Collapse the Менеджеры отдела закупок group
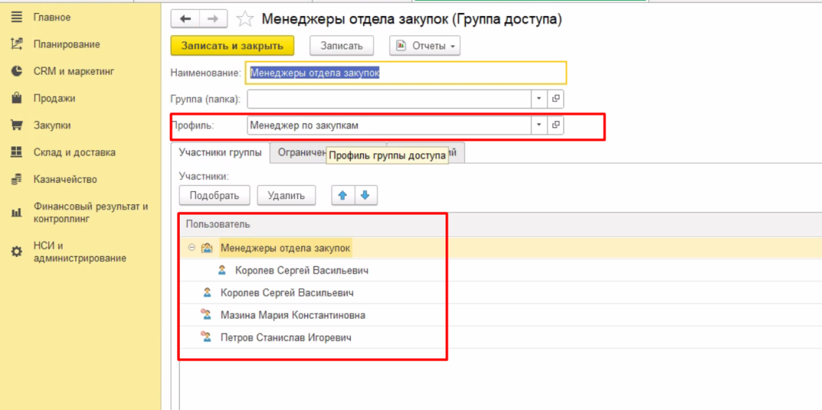This screenshot has width=822, height=410. coord(191,248)
